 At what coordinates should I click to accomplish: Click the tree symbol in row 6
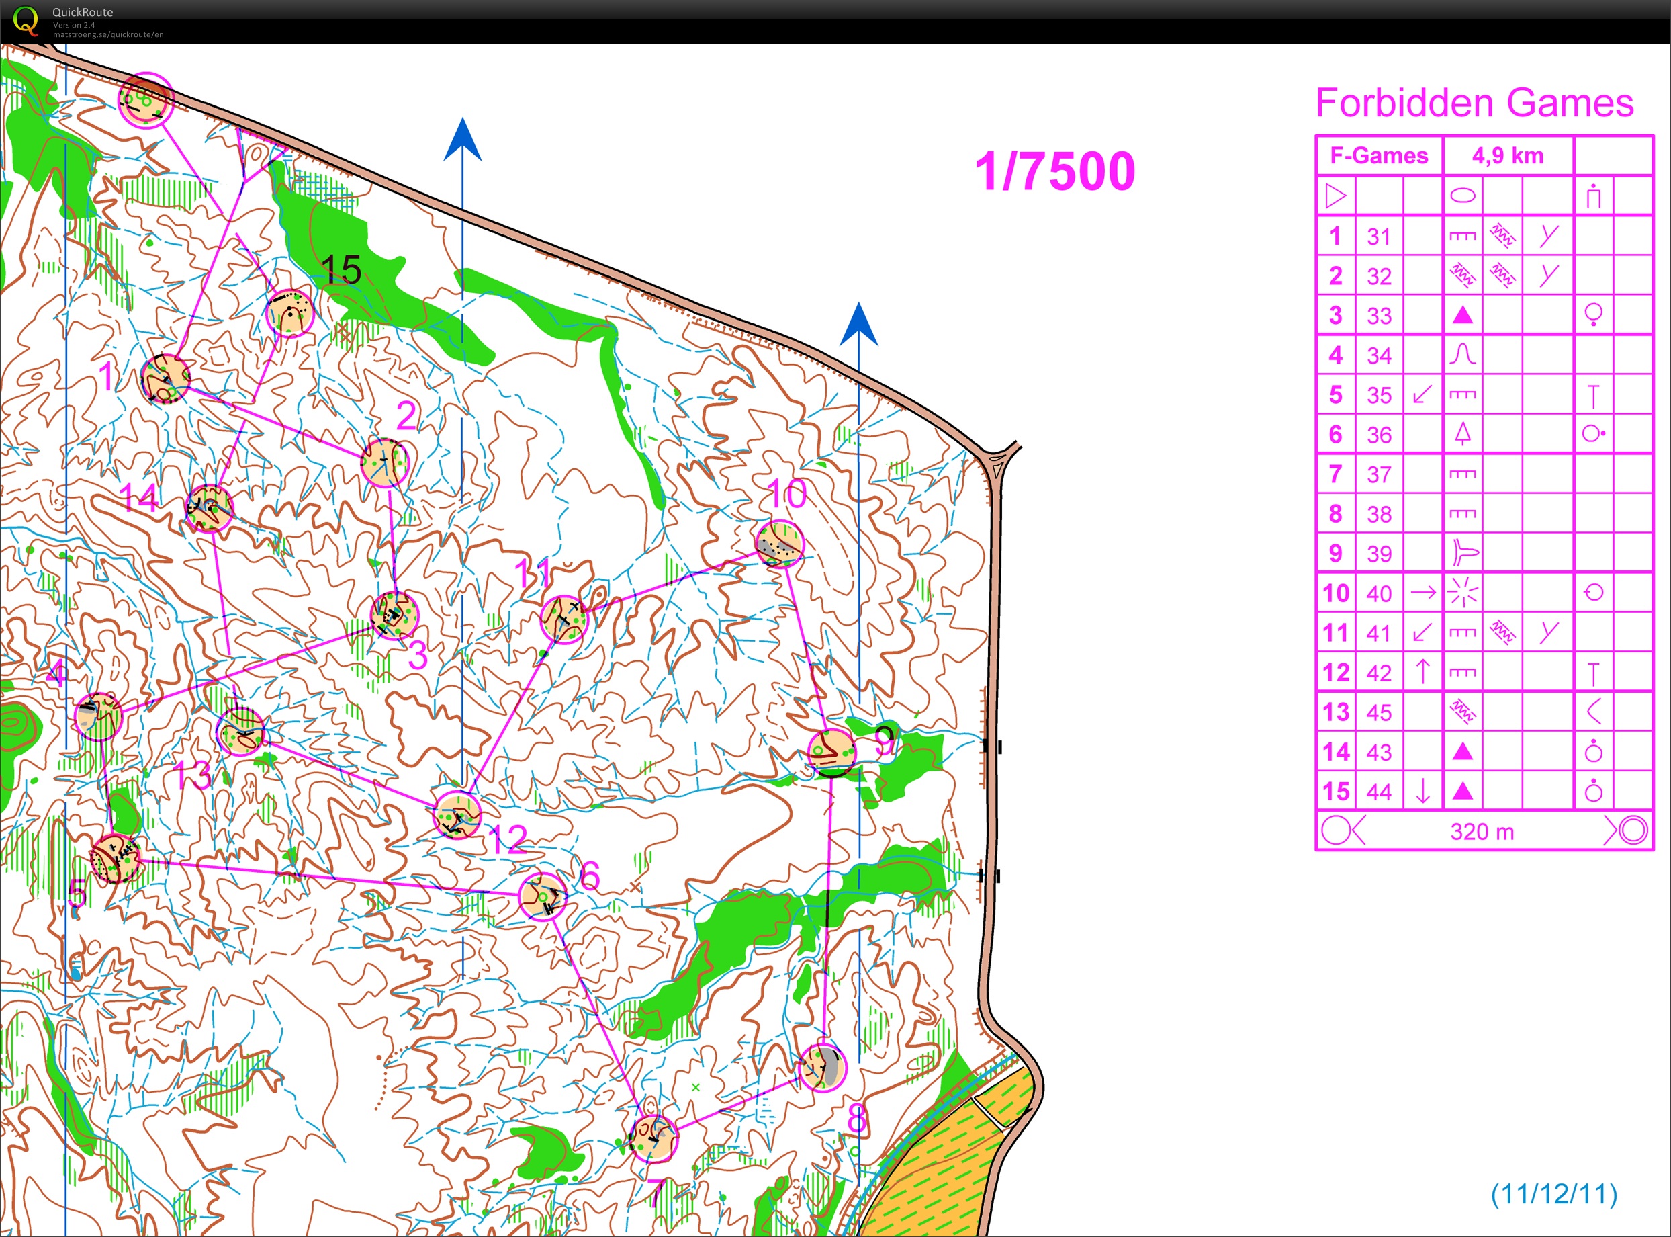pyautogui.click(x=1462, y=433)
